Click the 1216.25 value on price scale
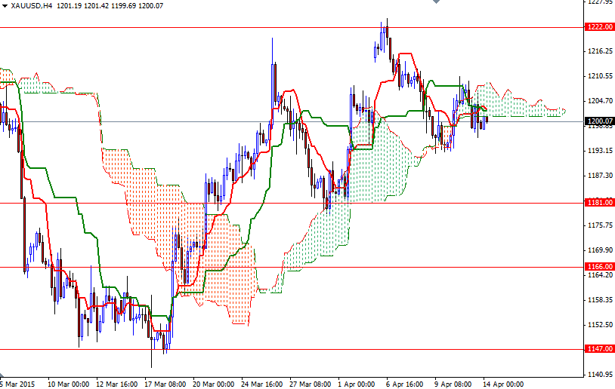The width and height of the screenshot is (615, 389). (x=598, y=51)
